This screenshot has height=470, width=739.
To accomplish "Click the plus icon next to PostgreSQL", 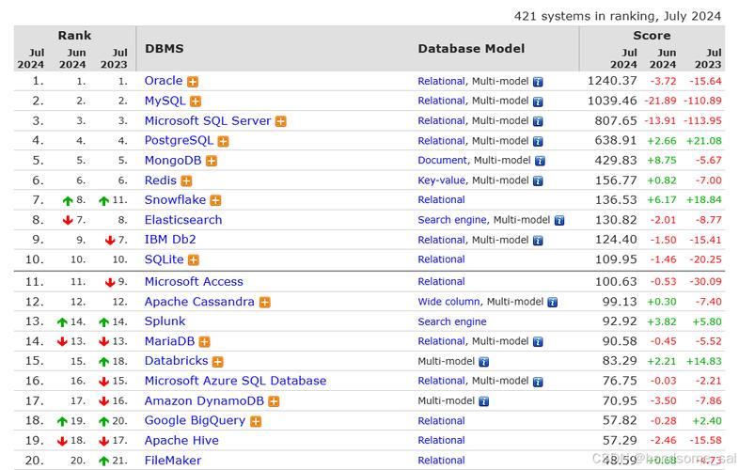I will coord(223,141).
